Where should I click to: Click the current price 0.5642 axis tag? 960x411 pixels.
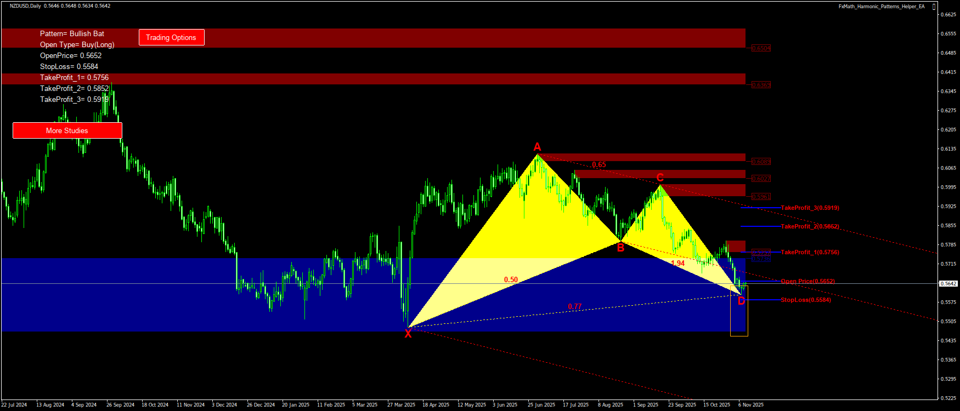coord(948,283)
